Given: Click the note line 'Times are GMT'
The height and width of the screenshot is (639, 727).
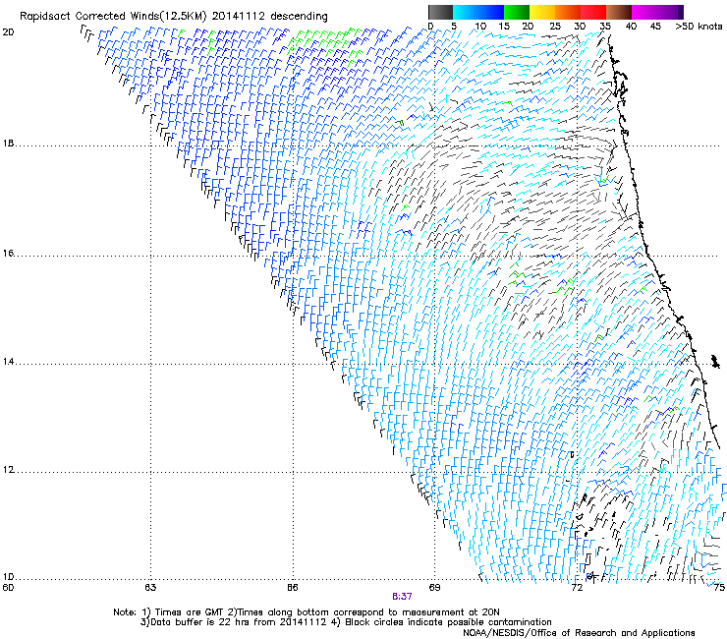Looking at the screenshot, I should (x=190, y=612).
